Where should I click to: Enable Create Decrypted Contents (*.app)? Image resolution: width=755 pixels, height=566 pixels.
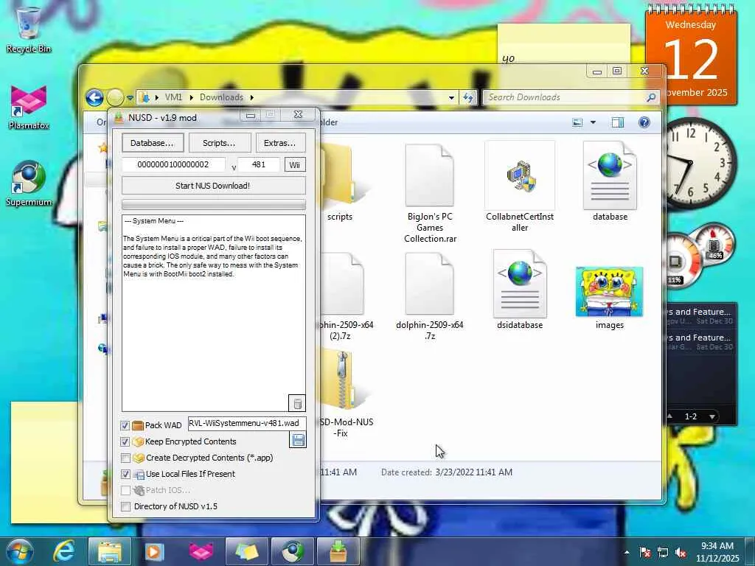[125, 458]
